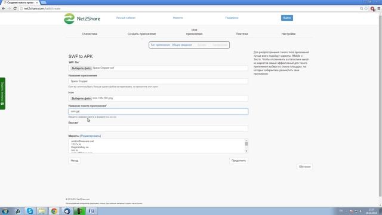Click the package name input field

coord(158,112)
